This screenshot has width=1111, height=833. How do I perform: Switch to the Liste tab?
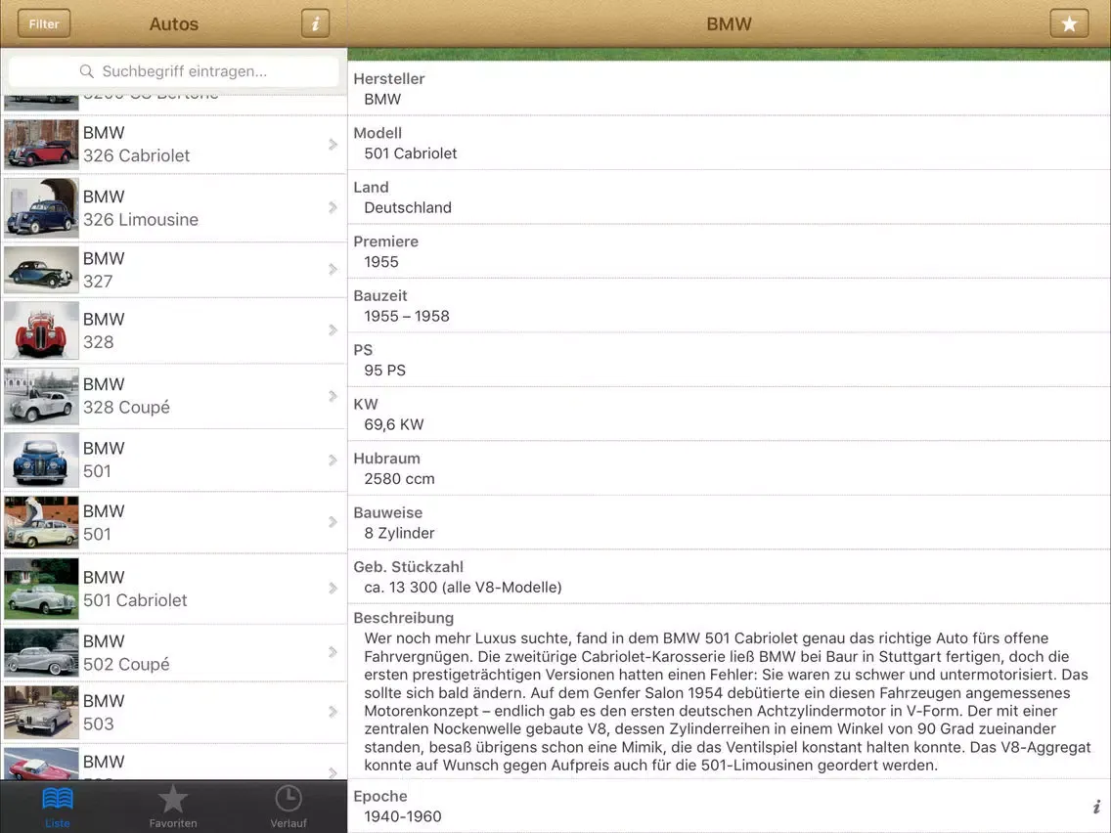click(58, 806)
